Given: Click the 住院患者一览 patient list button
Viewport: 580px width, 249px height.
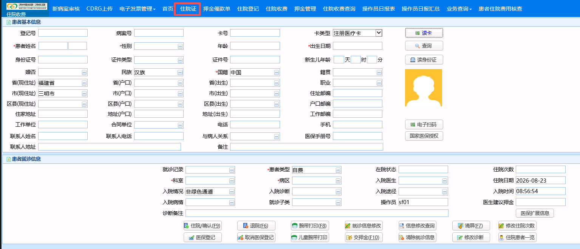Looking at the screenshot, I should [x=517, y=238].
